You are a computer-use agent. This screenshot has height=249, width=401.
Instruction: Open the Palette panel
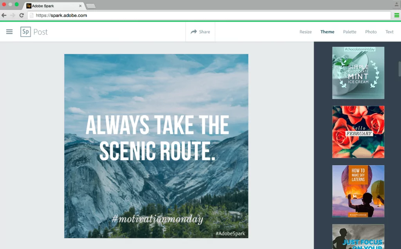point(350,32)
